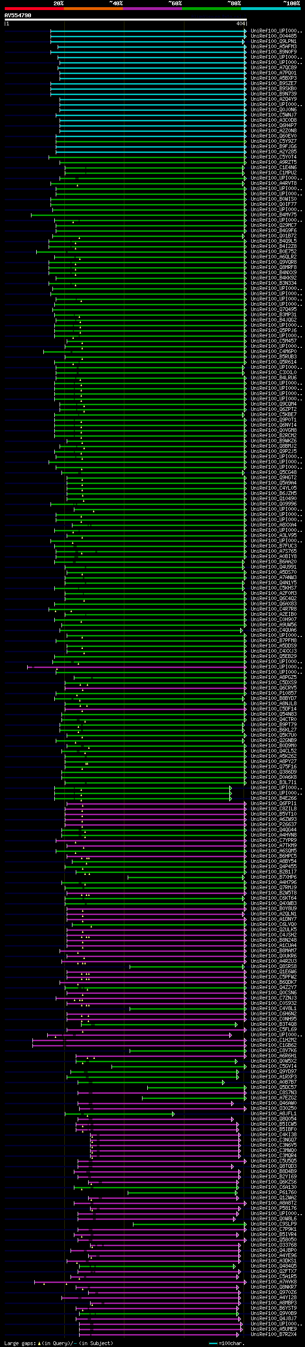The image size is (305, 1347).
Task: Select the UniRef100_B9N739 label
Action: (x=273, y=94)
